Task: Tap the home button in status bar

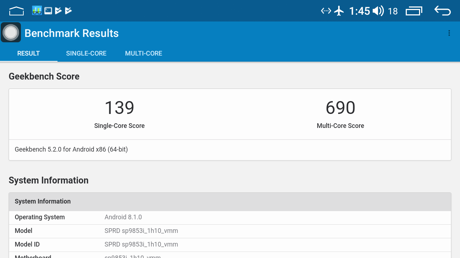Action: (x=16, y=11)
